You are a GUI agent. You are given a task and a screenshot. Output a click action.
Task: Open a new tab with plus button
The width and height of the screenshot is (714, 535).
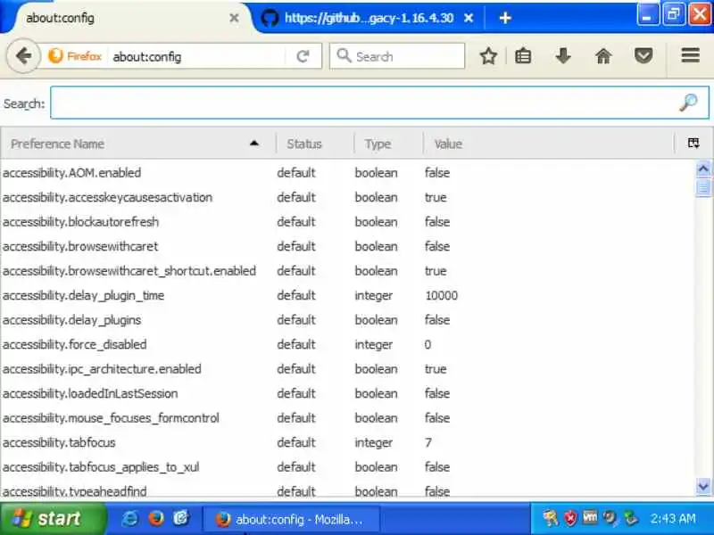coord(505,18)
